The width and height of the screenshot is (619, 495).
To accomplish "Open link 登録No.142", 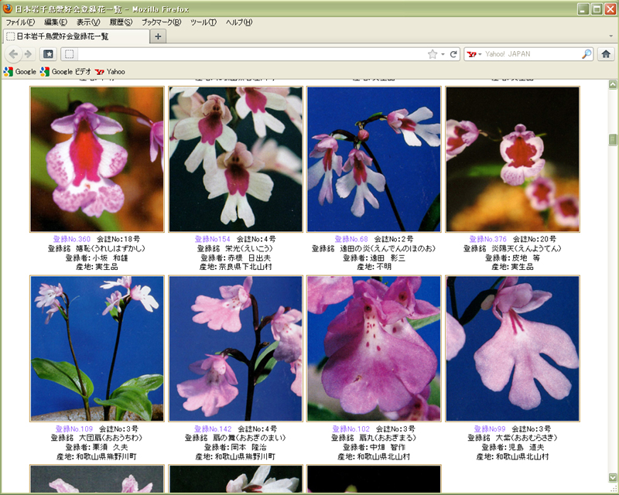I will point(214,428).
